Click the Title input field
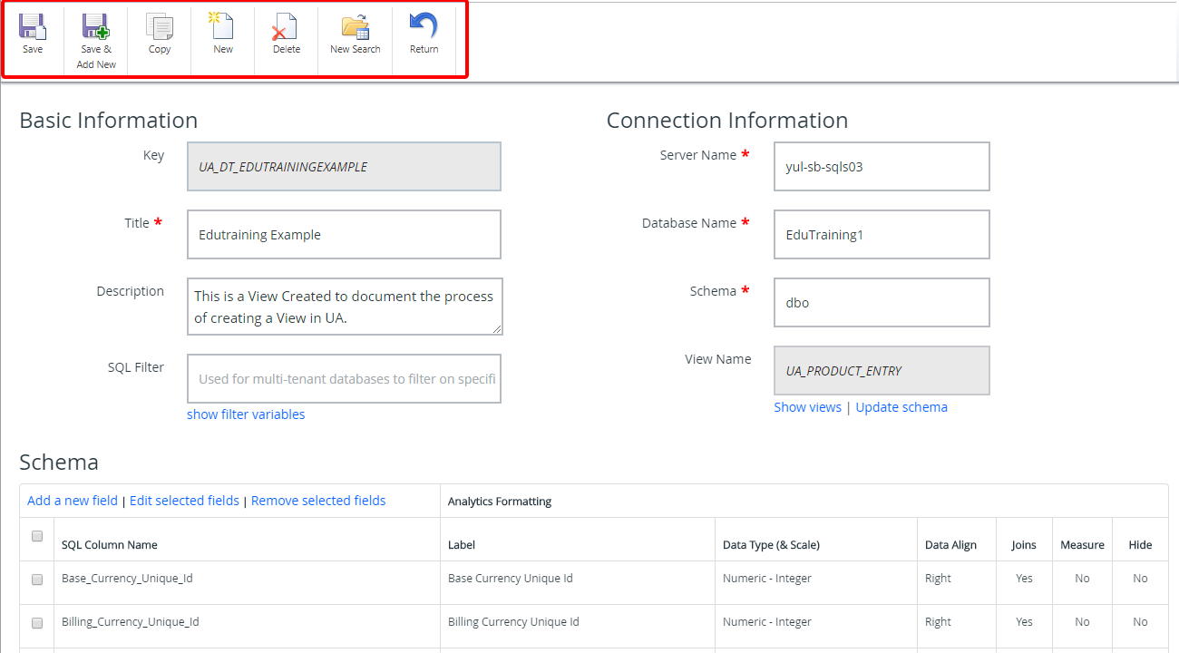 (x=344, y=235)
